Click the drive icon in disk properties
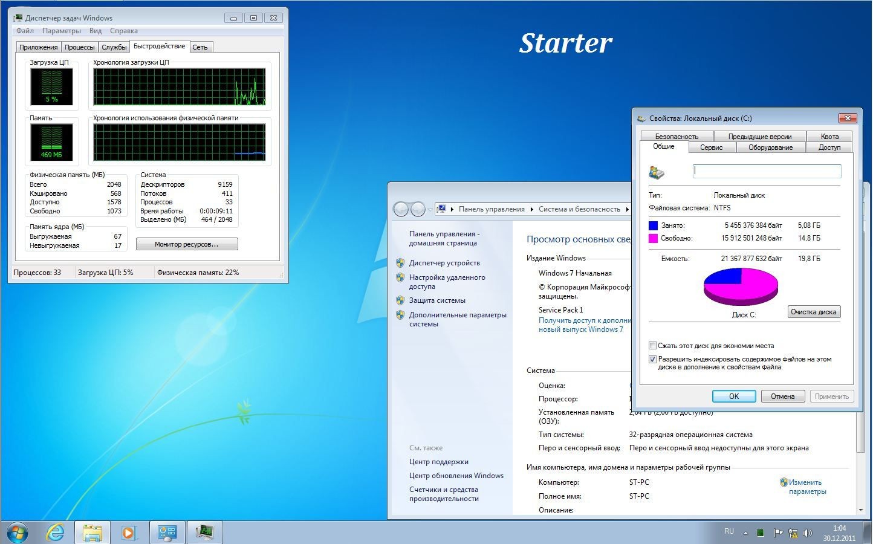This screenshot has height=544, width=873. [x=657, y=172]
